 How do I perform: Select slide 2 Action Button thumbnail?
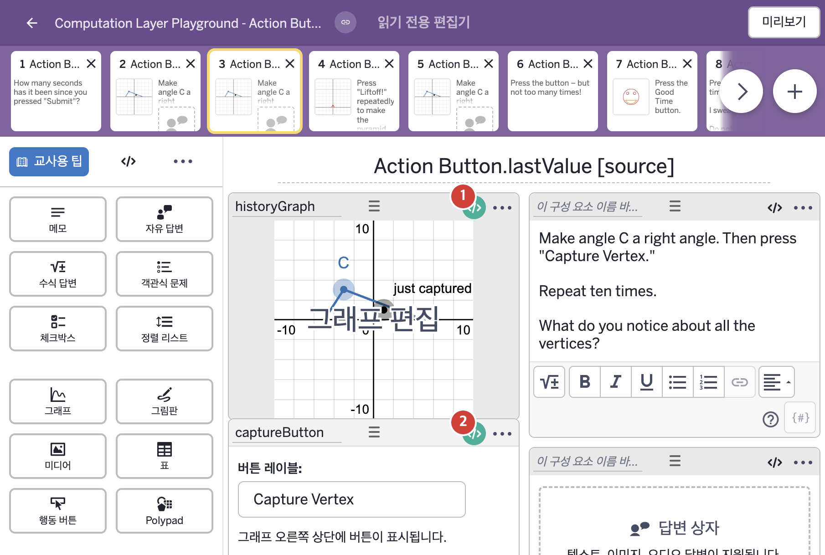[x=155, y=91]
